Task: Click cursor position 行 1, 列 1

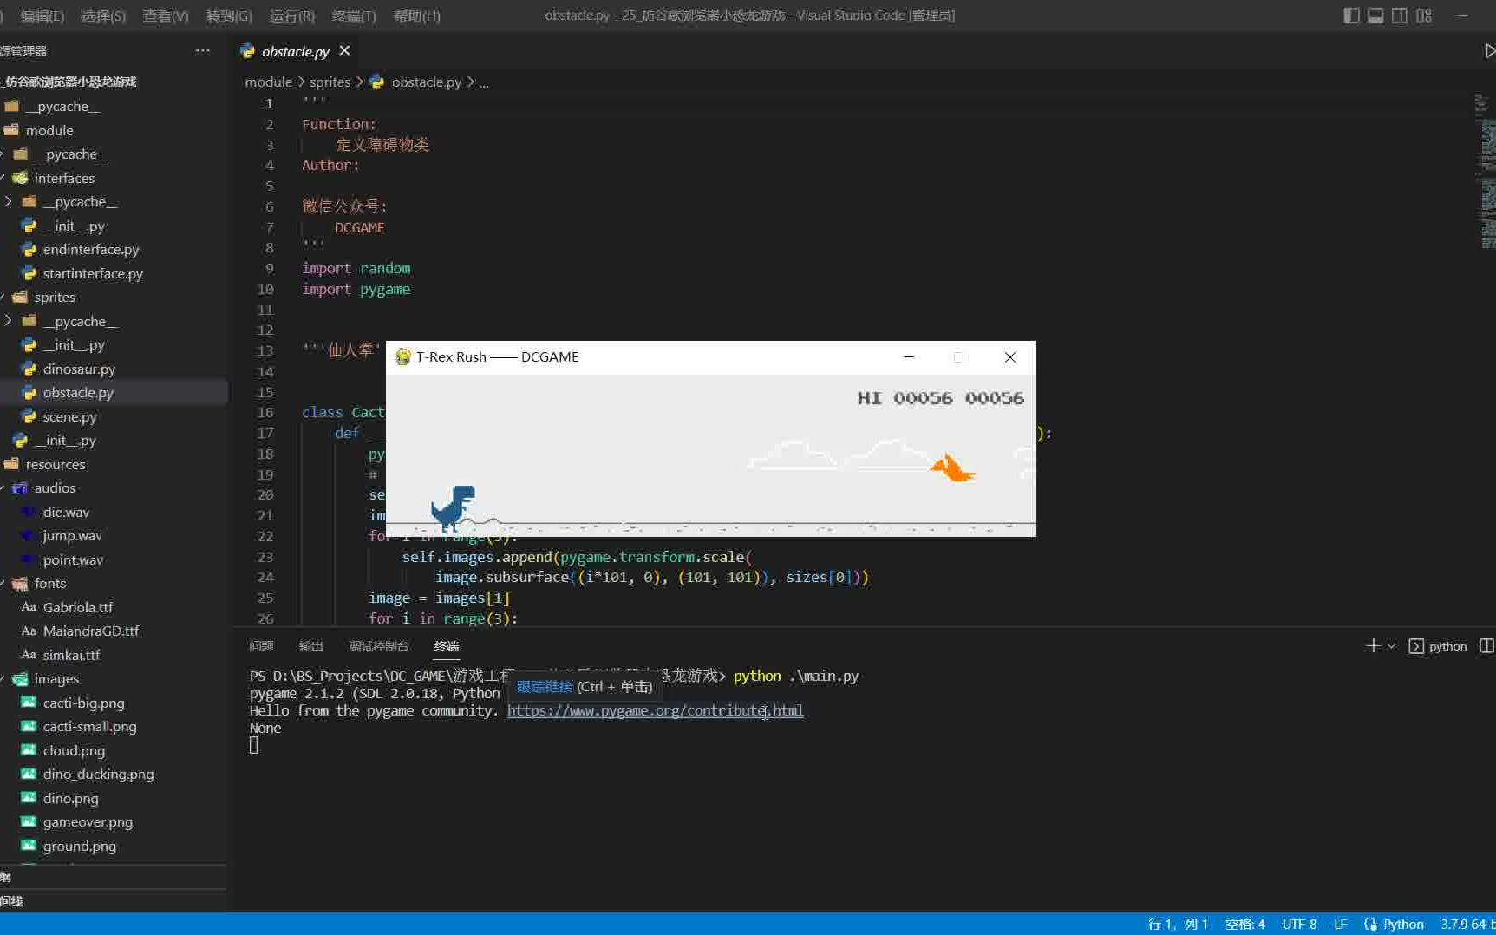Action: click(1178, 925)
